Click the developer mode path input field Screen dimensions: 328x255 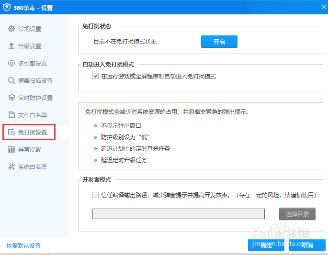pos(179,214)
